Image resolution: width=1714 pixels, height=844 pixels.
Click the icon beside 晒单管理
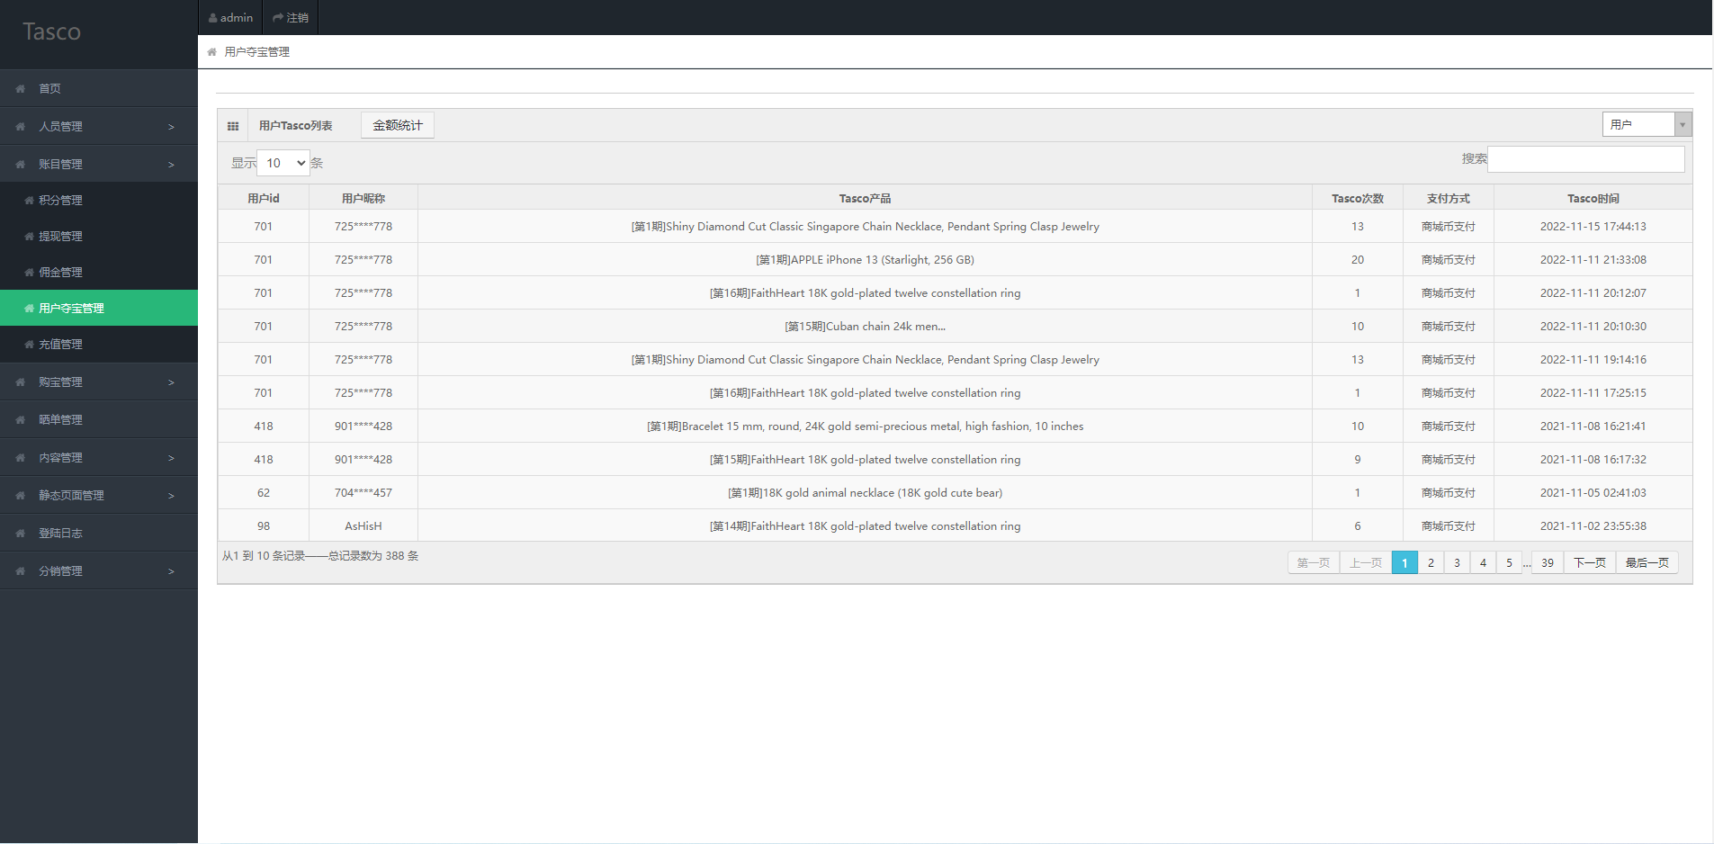20,420
